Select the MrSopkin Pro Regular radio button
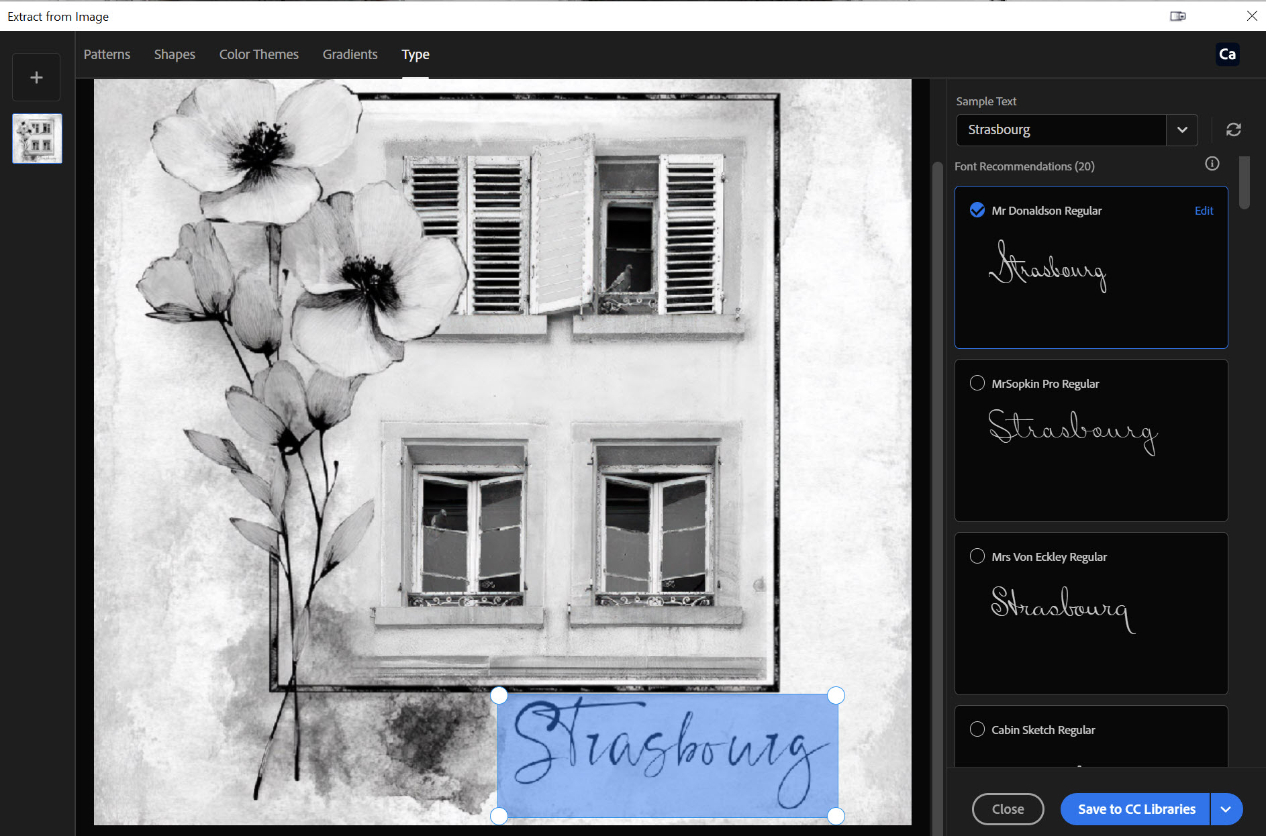Screen dimensions: 1266x836 (977, 383)
